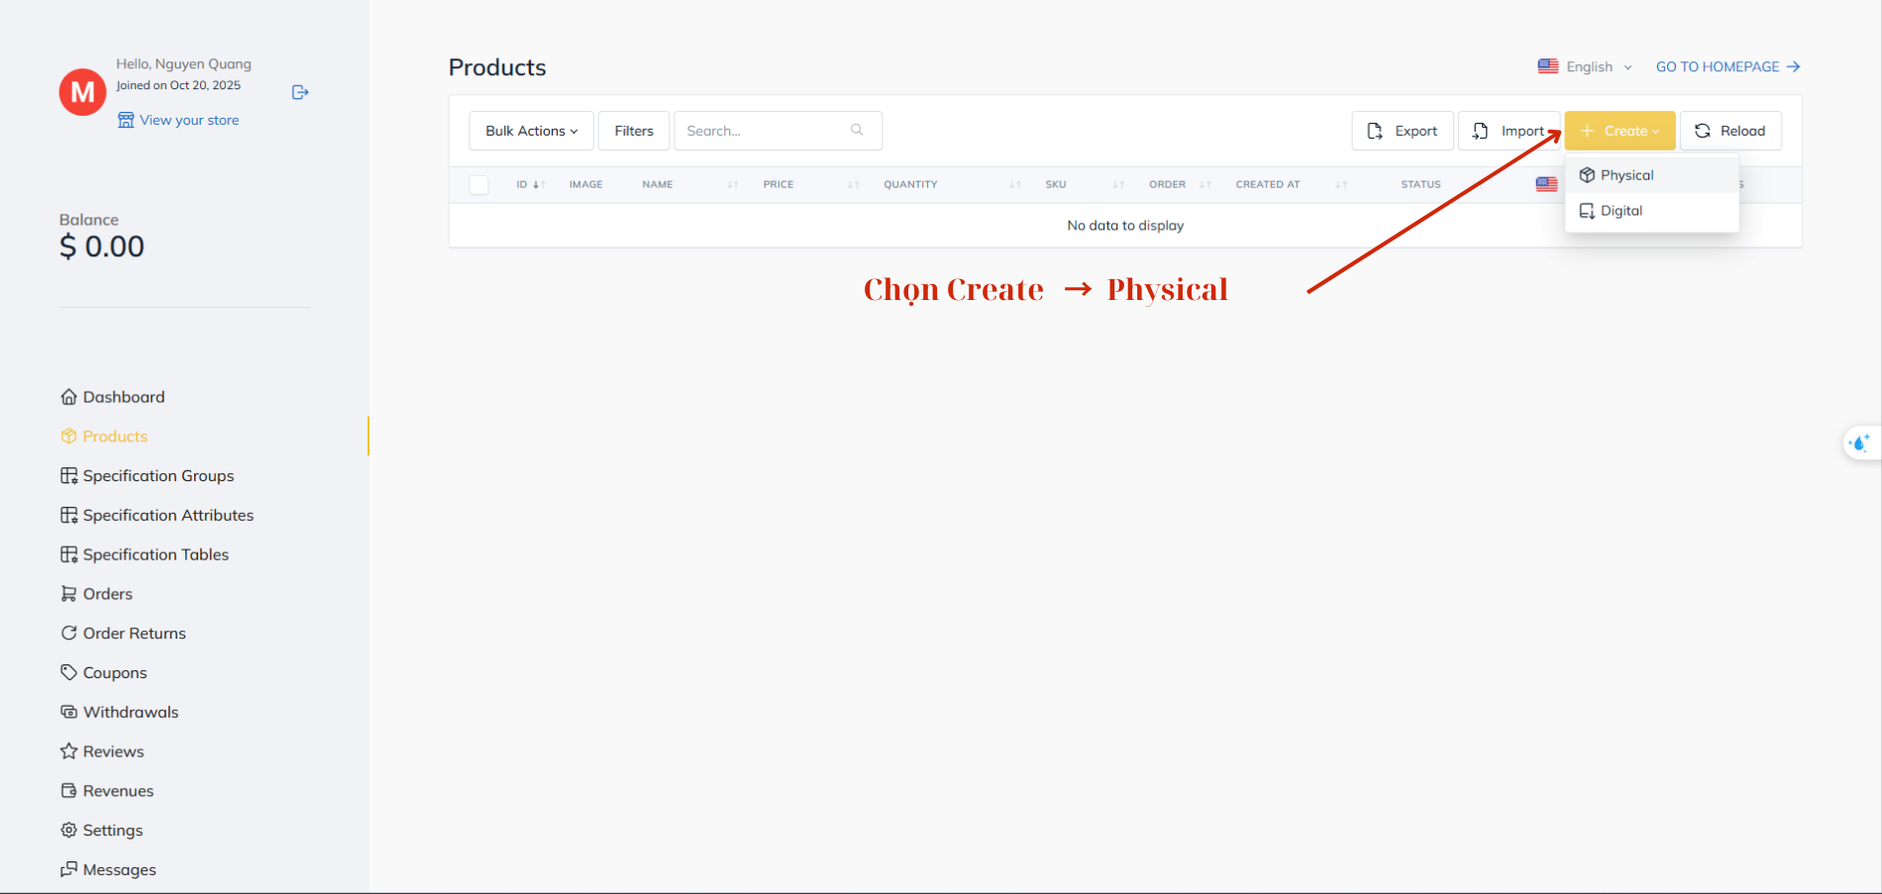1882x894 pixels.
Task: Choose Digital from the Create menu
Action: click(x=1621, y=211)
